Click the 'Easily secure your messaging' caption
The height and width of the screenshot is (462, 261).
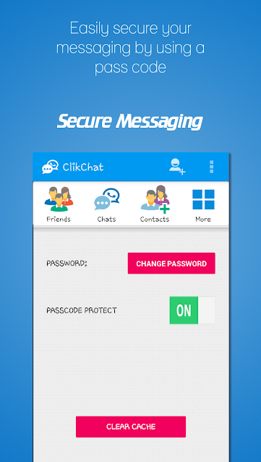tap(130, 48)
